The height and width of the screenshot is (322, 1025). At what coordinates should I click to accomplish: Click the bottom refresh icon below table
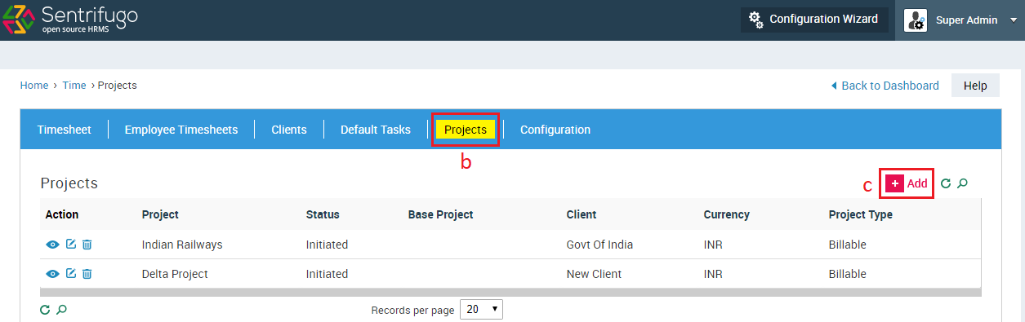pyautogui.click(x=45, y=310)
